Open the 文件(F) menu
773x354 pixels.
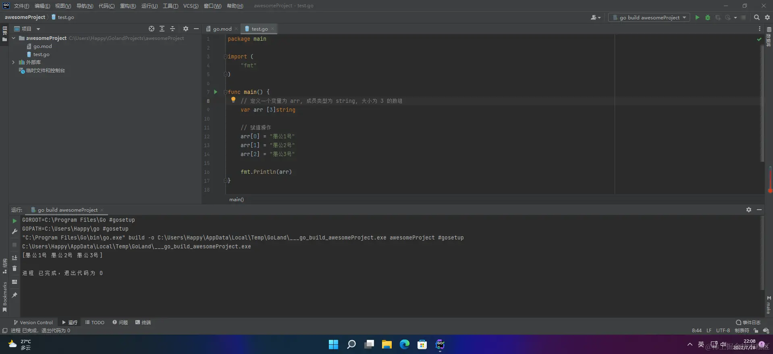21,6
